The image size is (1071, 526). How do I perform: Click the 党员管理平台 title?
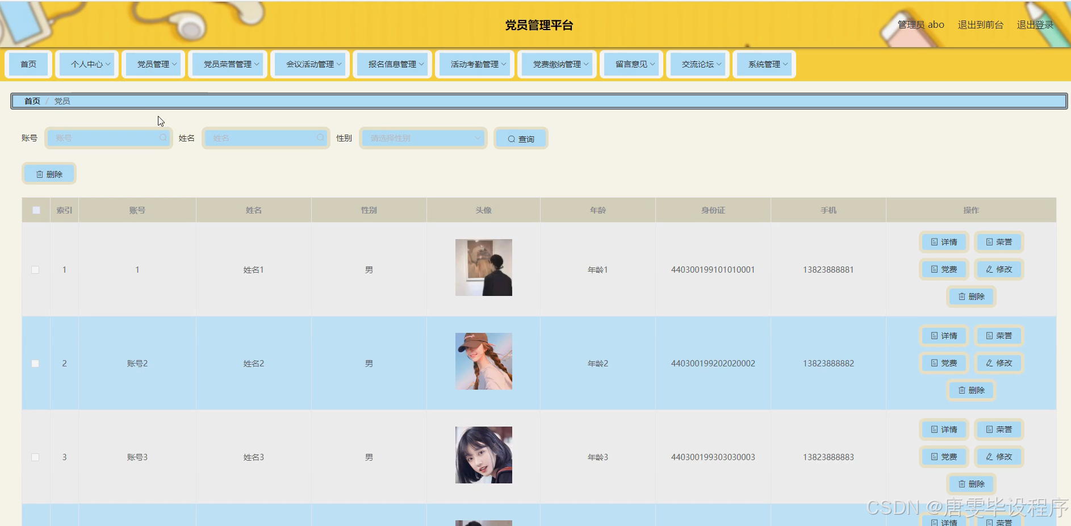[x=539, y=25]
